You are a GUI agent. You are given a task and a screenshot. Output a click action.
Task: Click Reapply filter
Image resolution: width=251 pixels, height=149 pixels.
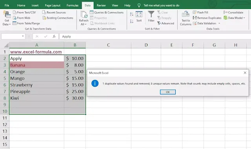point(164,18)
